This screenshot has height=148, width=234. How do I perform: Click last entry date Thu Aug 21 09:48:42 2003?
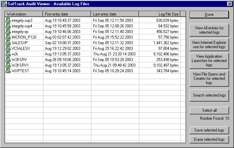tap(114, 65)
